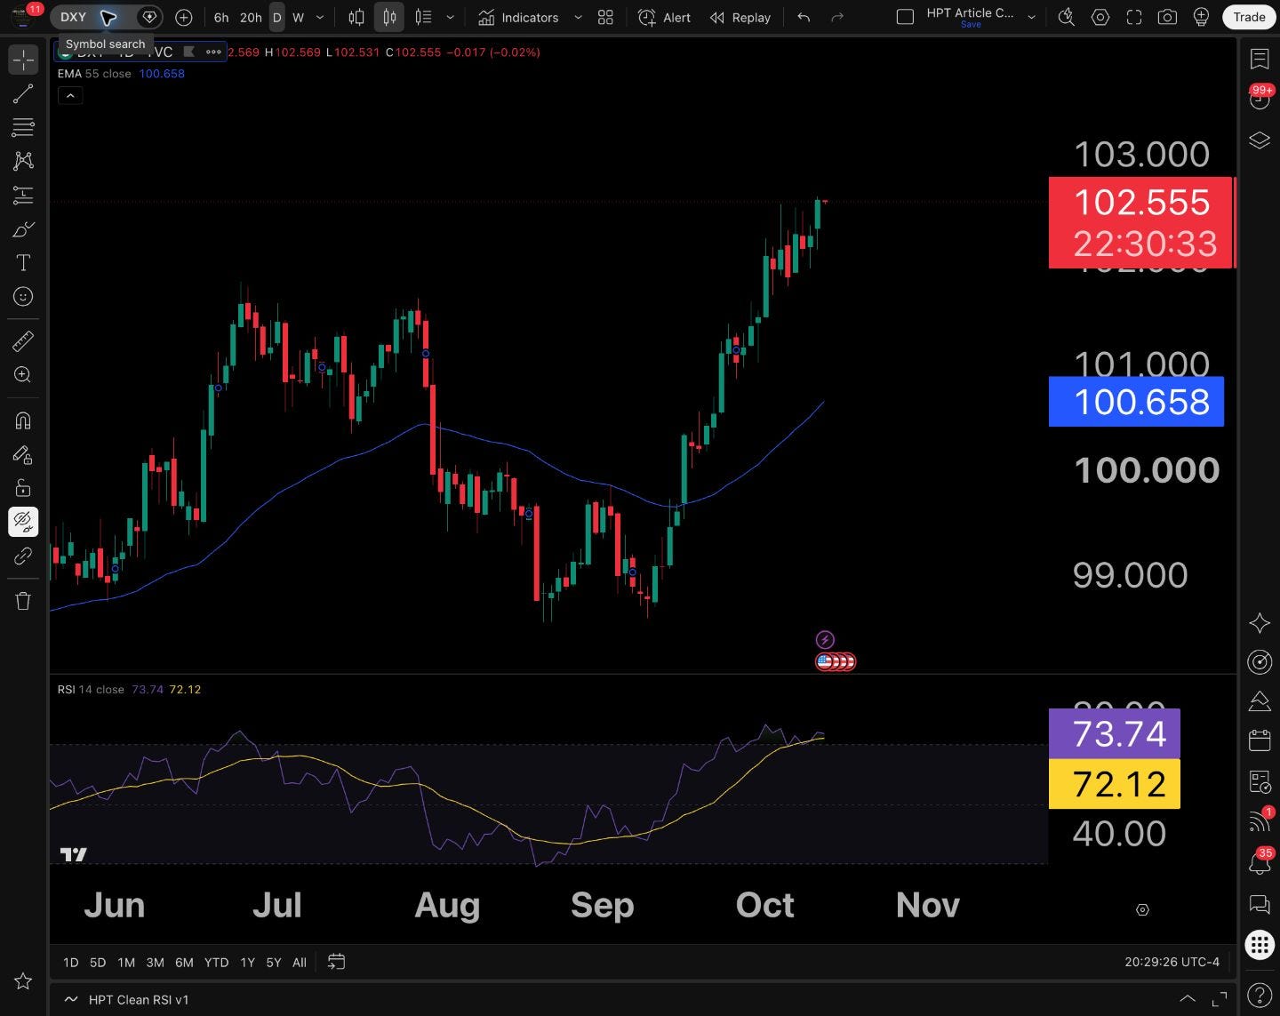The height and width of the screenshot is (1016, 1280).
Task: Collapse the indicator legend arrow
Action: [x=70, y=95]
